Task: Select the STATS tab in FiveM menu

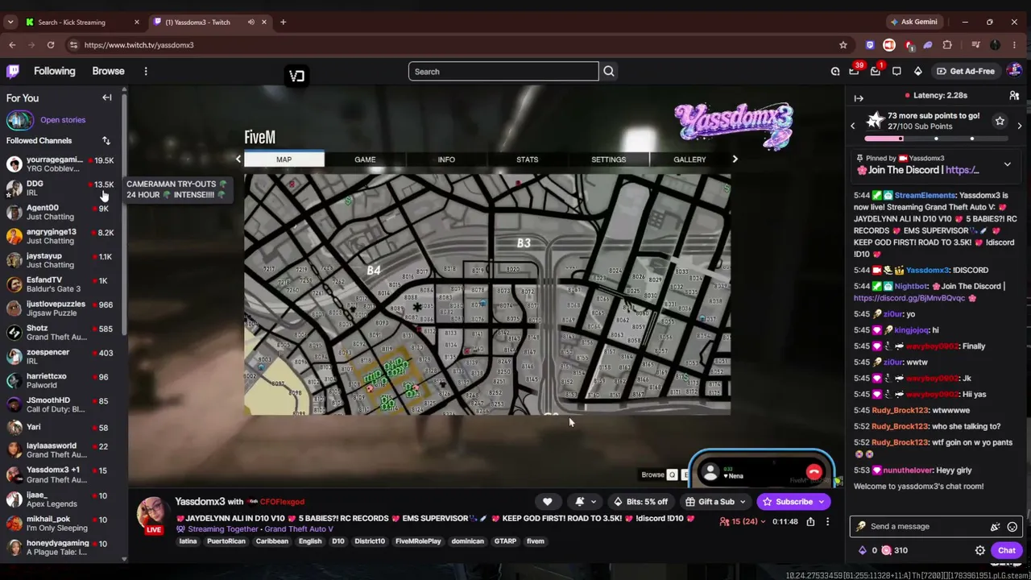Action: [528, 159]
